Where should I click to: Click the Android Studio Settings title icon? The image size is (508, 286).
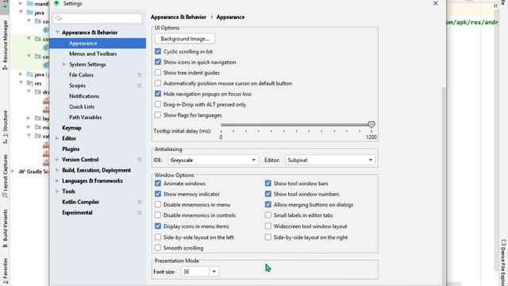tap(56, 3)
